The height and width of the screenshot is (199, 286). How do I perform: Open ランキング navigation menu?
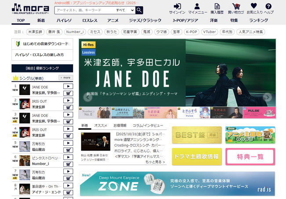[259, 20]
